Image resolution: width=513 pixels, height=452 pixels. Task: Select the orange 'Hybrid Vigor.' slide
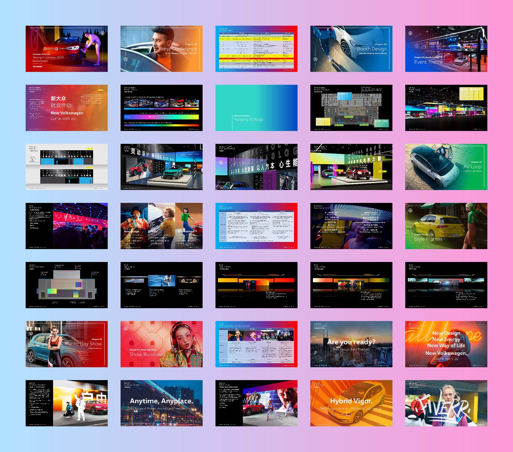tap(351, 403)
